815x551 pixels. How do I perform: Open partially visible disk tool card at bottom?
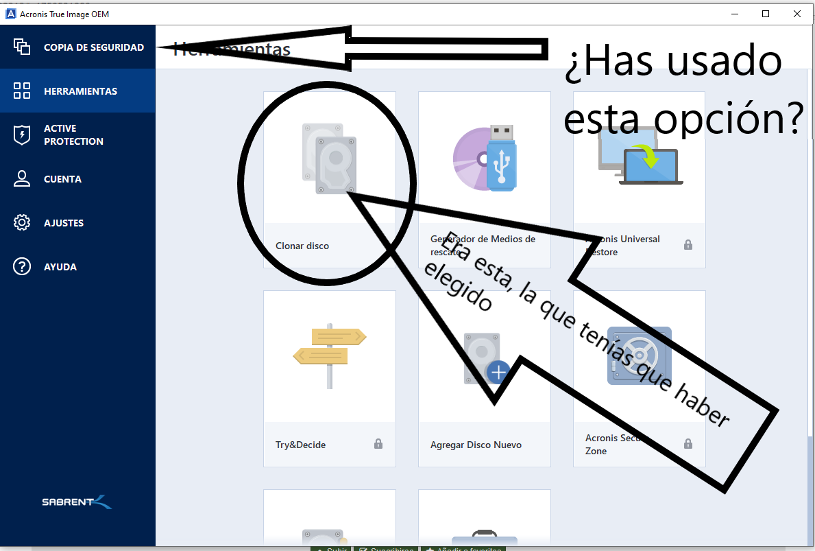(x=330, y=517)
